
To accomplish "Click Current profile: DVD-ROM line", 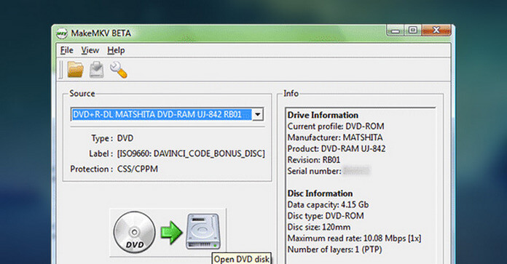I will 336,127.
